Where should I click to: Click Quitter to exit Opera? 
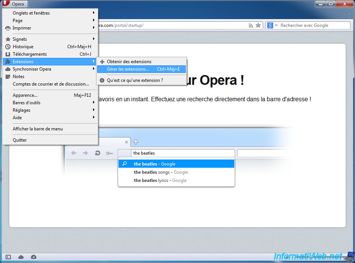click(x=20, y=140)
